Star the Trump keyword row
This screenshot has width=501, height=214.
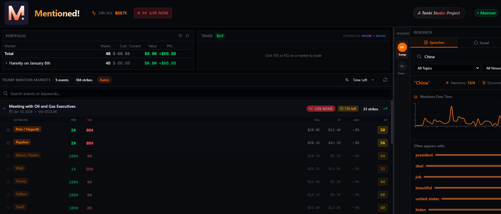[x=8, y=182]
